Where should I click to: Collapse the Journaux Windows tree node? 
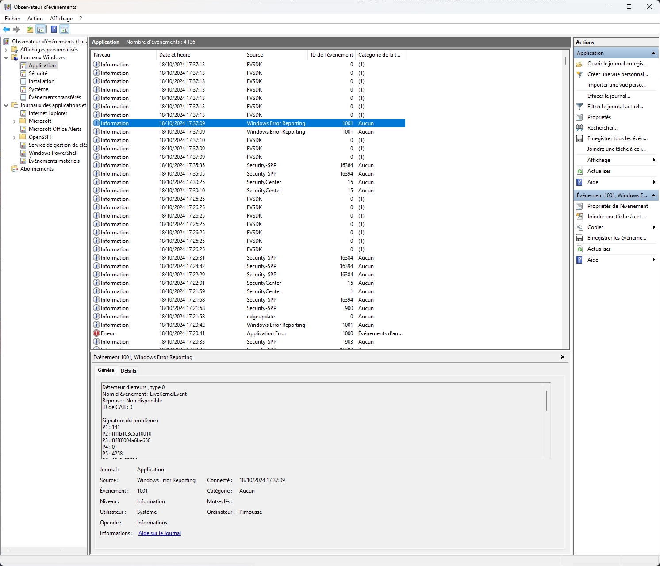pyautogui.click(x=6, y=57)
